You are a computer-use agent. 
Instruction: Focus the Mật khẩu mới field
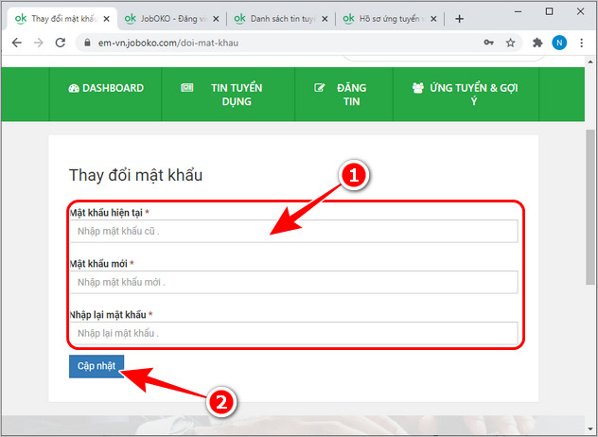click(x=293, y=282)
